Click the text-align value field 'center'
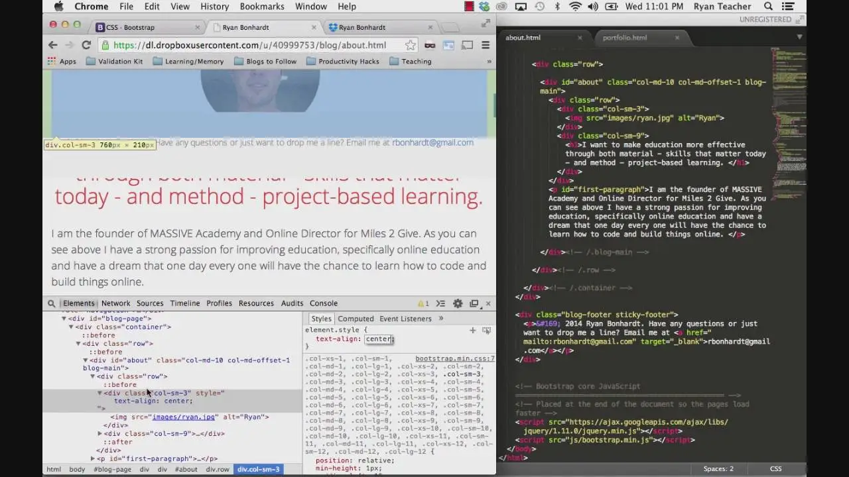 (x=379, y=339)
